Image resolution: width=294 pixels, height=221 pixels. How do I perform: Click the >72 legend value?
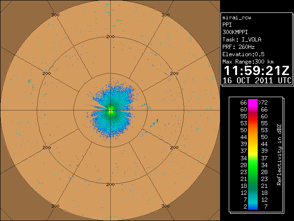tap(263, 103)
